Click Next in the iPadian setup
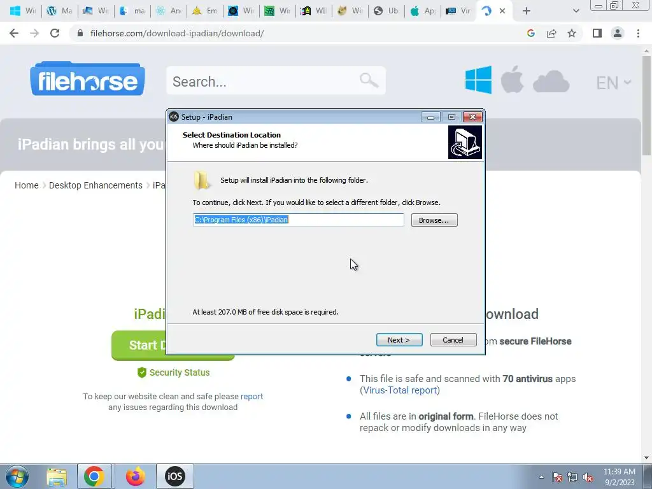The image size is (652, 489). (399, 340)
